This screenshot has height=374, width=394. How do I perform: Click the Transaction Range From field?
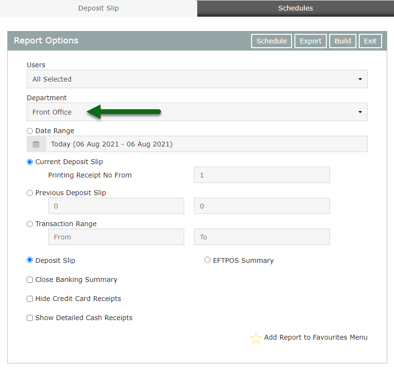point(116,237)
